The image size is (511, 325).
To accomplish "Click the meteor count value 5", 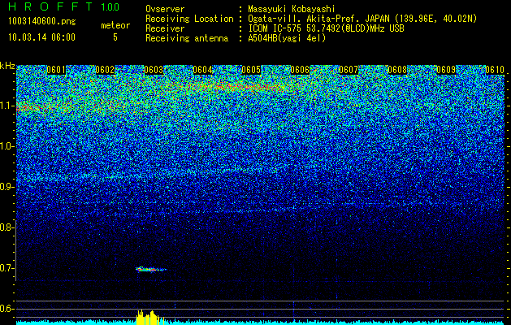I will [115, 37].
